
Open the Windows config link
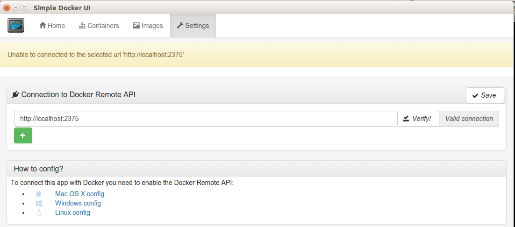(78, 203)
